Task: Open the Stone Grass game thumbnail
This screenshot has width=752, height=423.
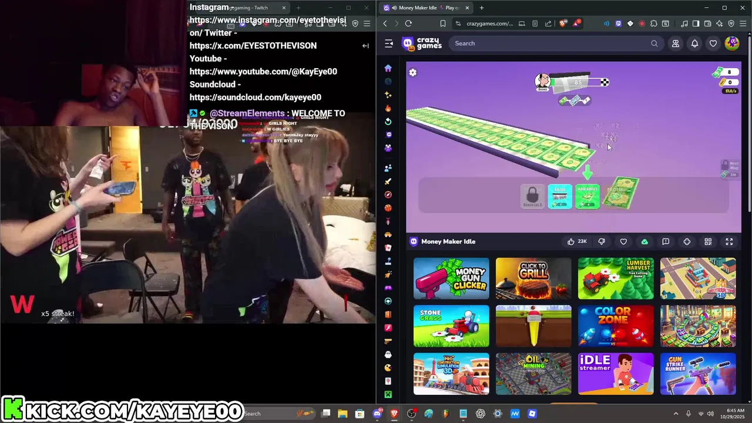Action: pos(451,326)
